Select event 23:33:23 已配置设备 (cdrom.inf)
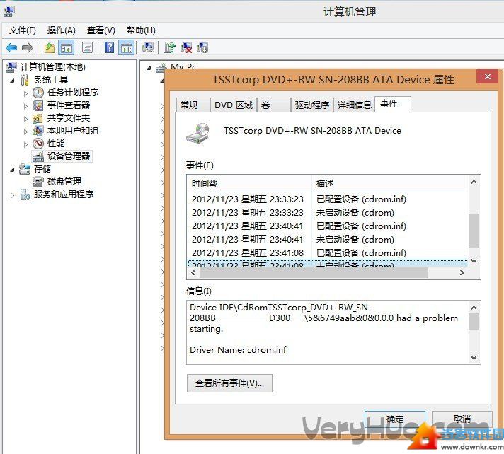 [328, 199]
